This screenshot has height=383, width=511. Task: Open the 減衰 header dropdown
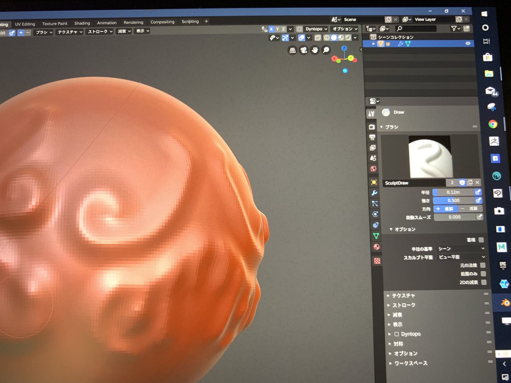coord(124,31)
